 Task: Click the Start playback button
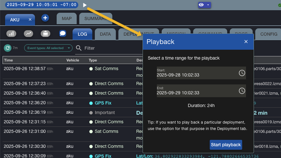(226, 145)
